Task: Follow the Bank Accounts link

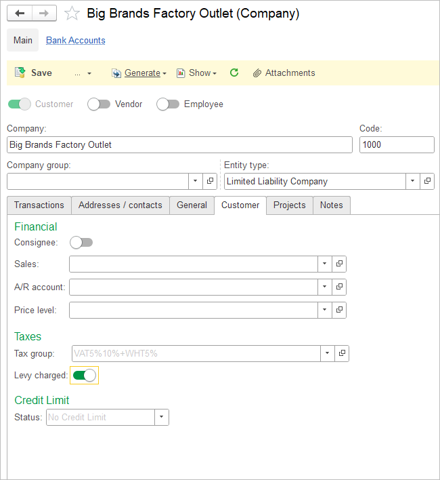Action: pyautogui.click(x=75, y=40)
